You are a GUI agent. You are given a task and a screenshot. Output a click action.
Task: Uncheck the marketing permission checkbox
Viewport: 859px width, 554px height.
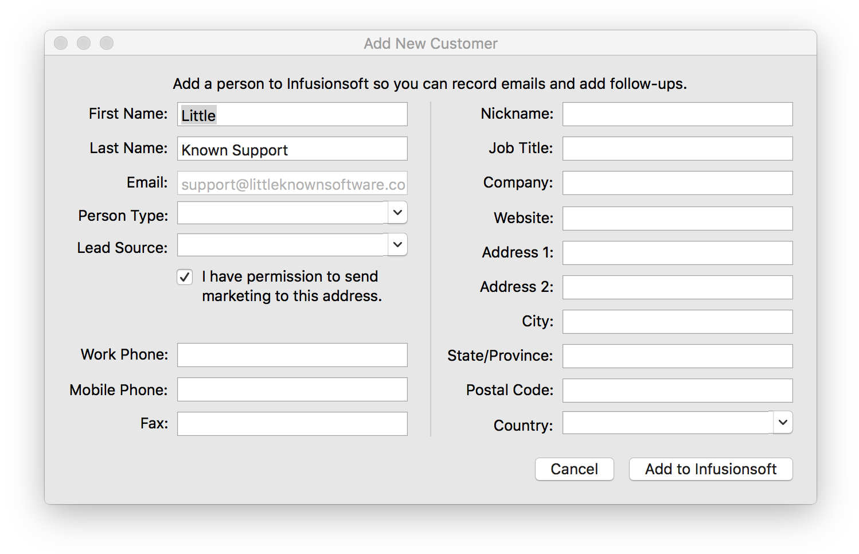(185, 277)
